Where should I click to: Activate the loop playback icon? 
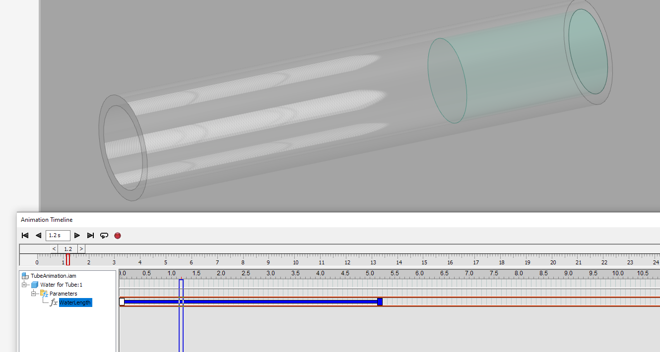pos(104,235)
